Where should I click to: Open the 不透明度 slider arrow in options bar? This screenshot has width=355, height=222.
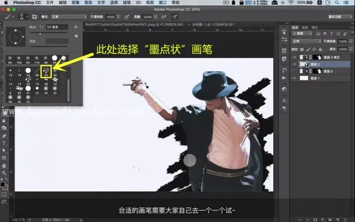click(118, 17)
